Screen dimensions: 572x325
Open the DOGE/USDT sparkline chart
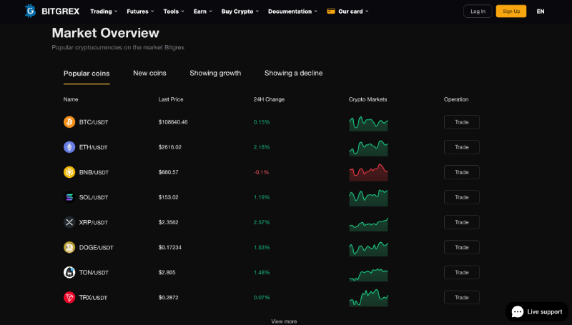pos(368,249)
